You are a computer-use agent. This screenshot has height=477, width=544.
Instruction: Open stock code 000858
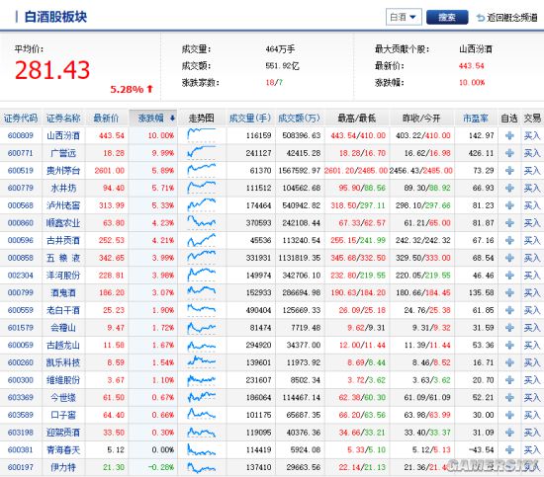[x=21, y=258]
